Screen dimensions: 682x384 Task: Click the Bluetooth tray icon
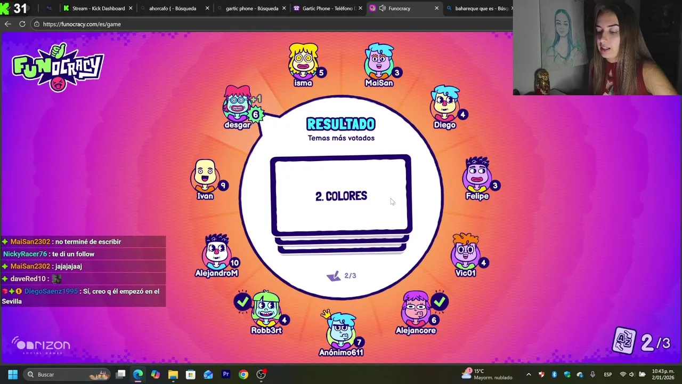[554, 374]
